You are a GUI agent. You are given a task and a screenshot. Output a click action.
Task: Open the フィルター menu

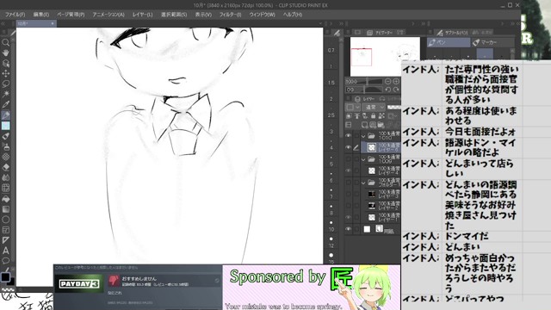230,15
